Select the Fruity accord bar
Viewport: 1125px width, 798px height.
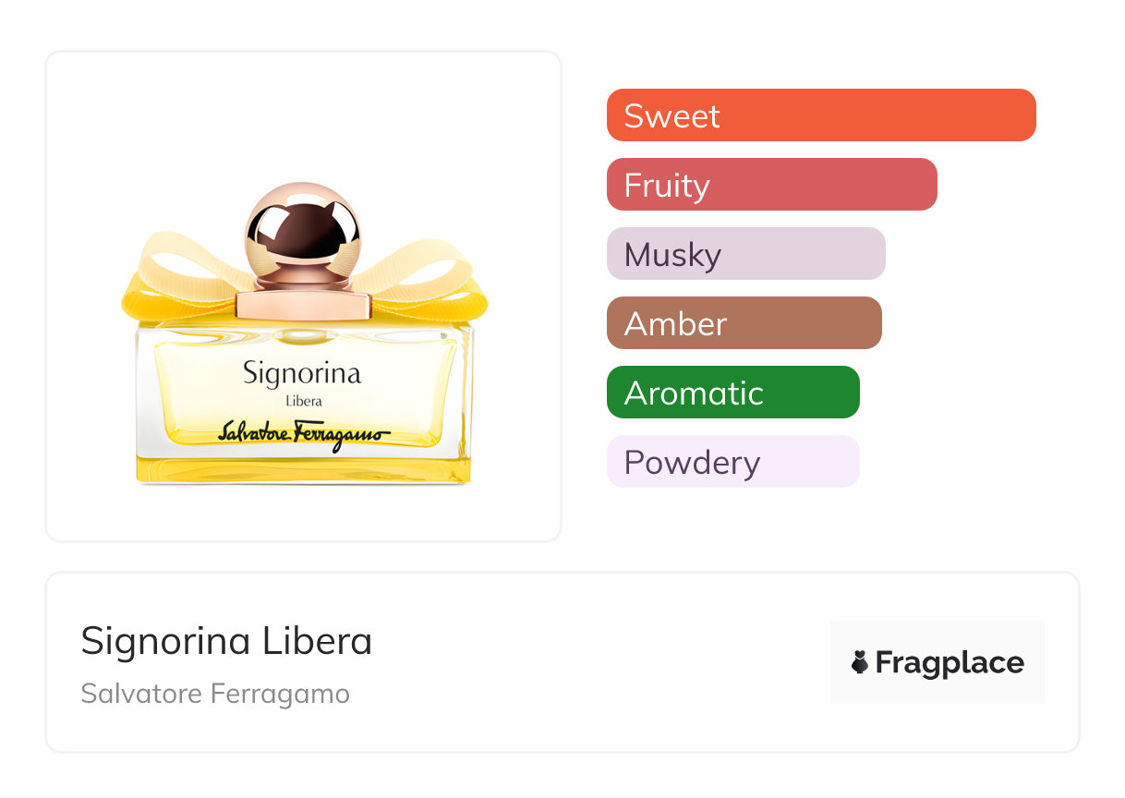pos(771,185)
